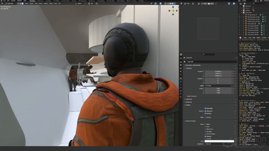Click the X axis red gizmo ball
The image size is (269, 151).
[169, 11]
